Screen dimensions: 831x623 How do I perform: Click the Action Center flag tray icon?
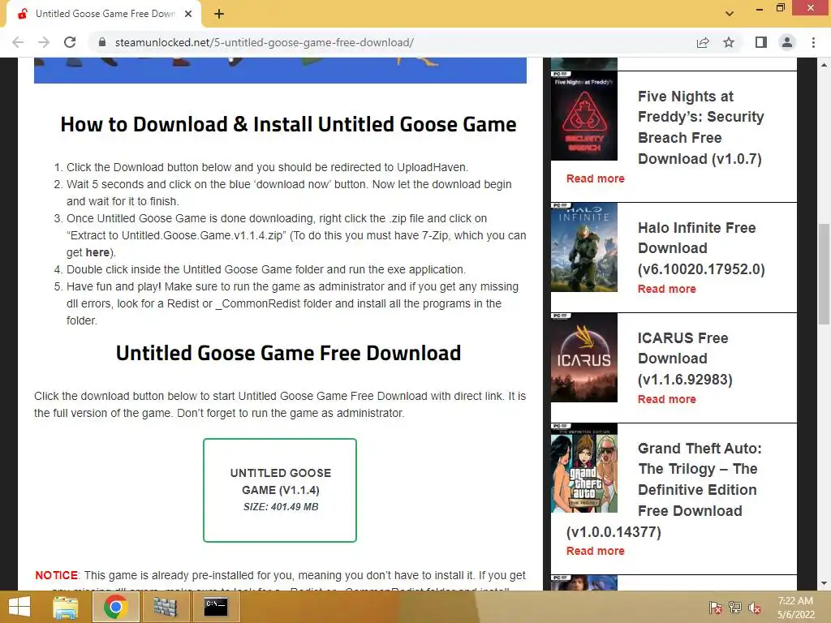pyautogui.click(x=716, y=608)
